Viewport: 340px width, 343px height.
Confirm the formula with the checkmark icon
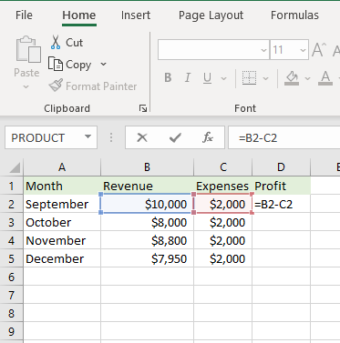pos(175,138)
